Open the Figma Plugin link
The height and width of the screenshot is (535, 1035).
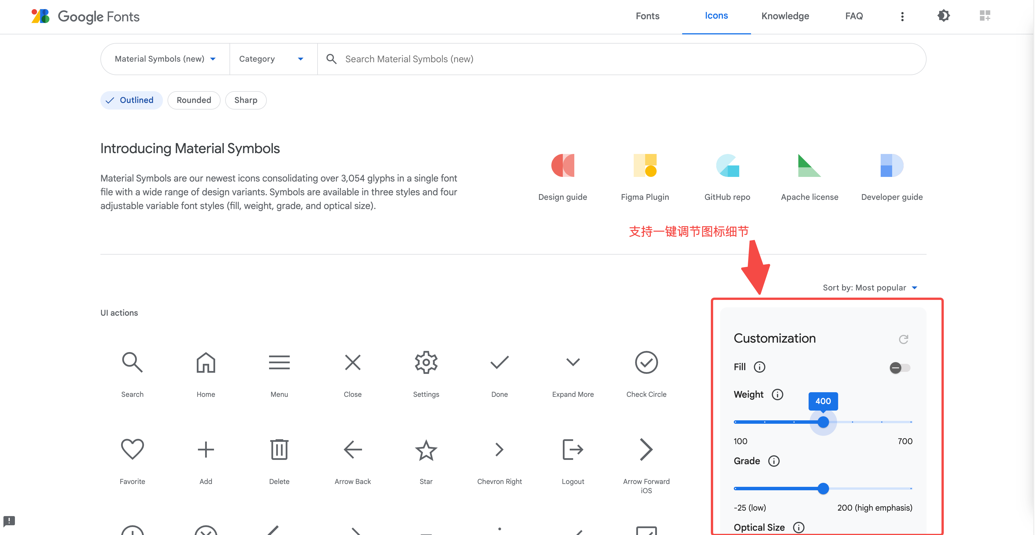645,177
